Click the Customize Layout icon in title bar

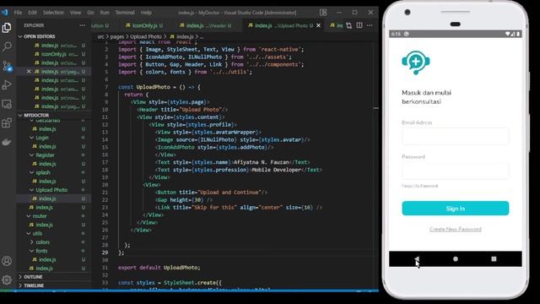[323, 13]
